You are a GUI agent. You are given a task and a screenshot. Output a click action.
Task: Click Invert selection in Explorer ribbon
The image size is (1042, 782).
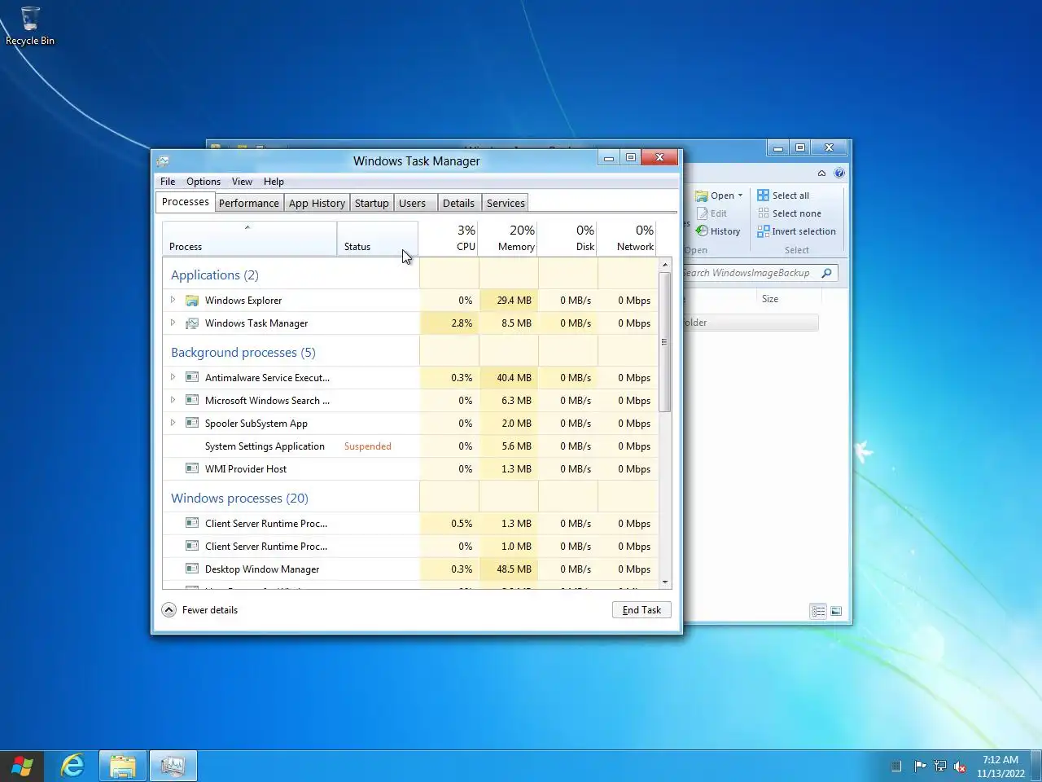[x=796, y=231]
